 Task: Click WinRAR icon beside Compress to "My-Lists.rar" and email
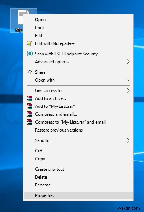click(x=29, y=122)
